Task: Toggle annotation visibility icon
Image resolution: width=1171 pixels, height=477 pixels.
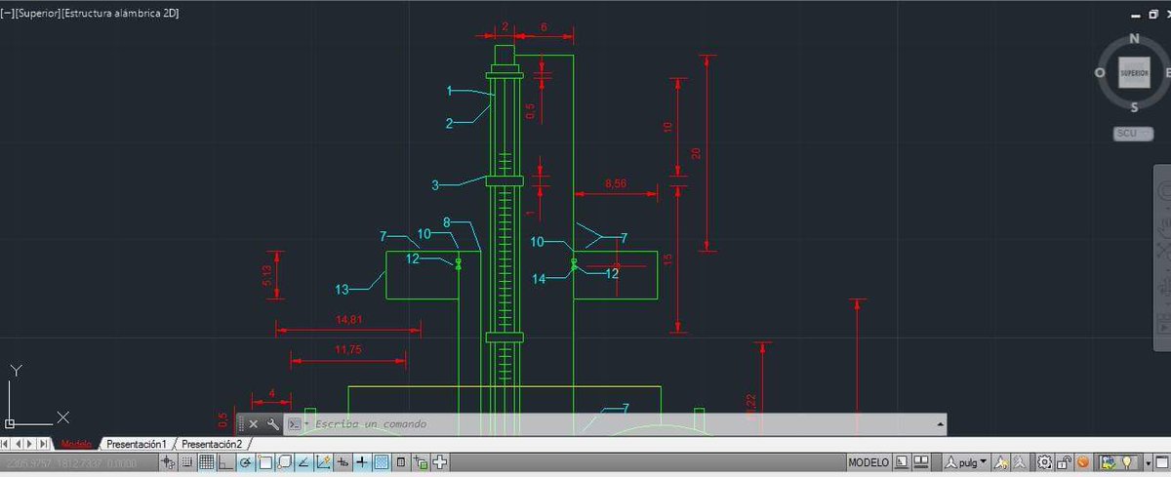Action: 1001,462
